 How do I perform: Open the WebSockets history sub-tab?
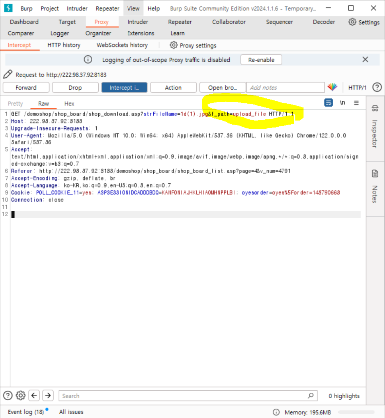click(x=122, y=45)
